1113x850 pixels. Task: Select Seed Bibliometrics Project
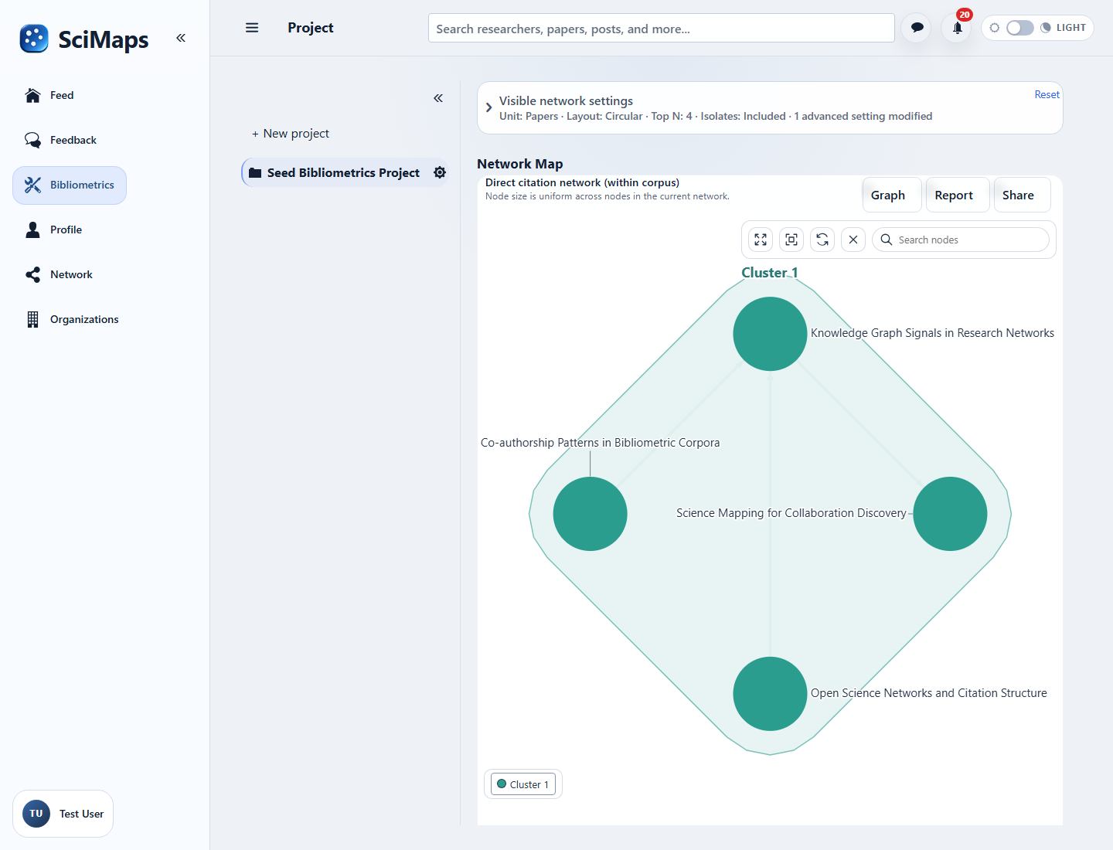[343, 172]
